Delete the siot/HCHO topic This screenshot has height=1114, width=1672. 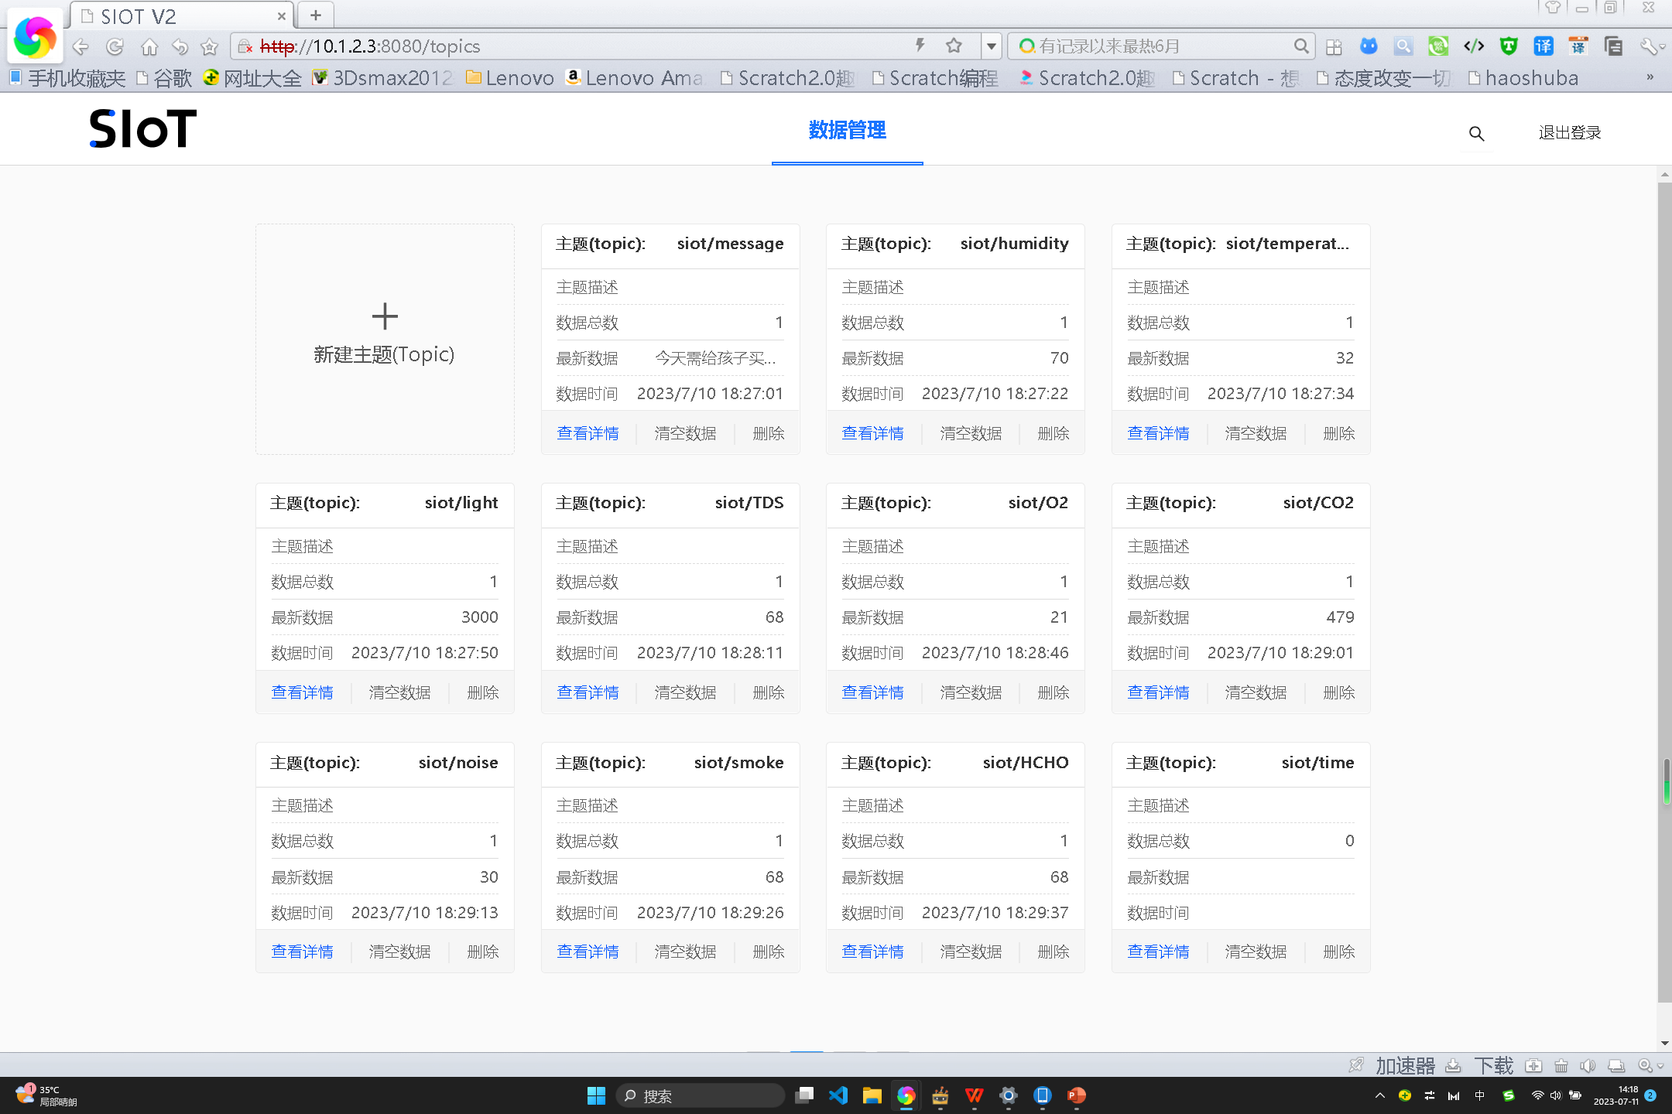tap(1054, 952)
